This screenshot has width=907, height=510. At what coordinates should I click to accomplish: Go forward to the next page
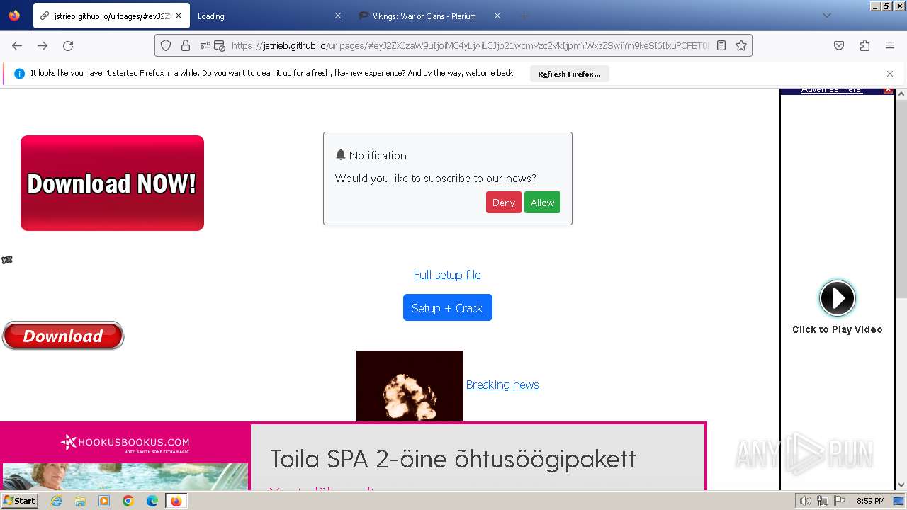tap(43, 45)
